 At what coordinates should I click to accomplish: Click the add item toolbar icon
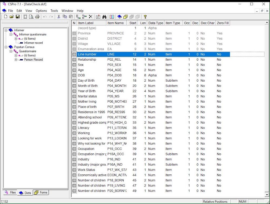coord(78,17)
